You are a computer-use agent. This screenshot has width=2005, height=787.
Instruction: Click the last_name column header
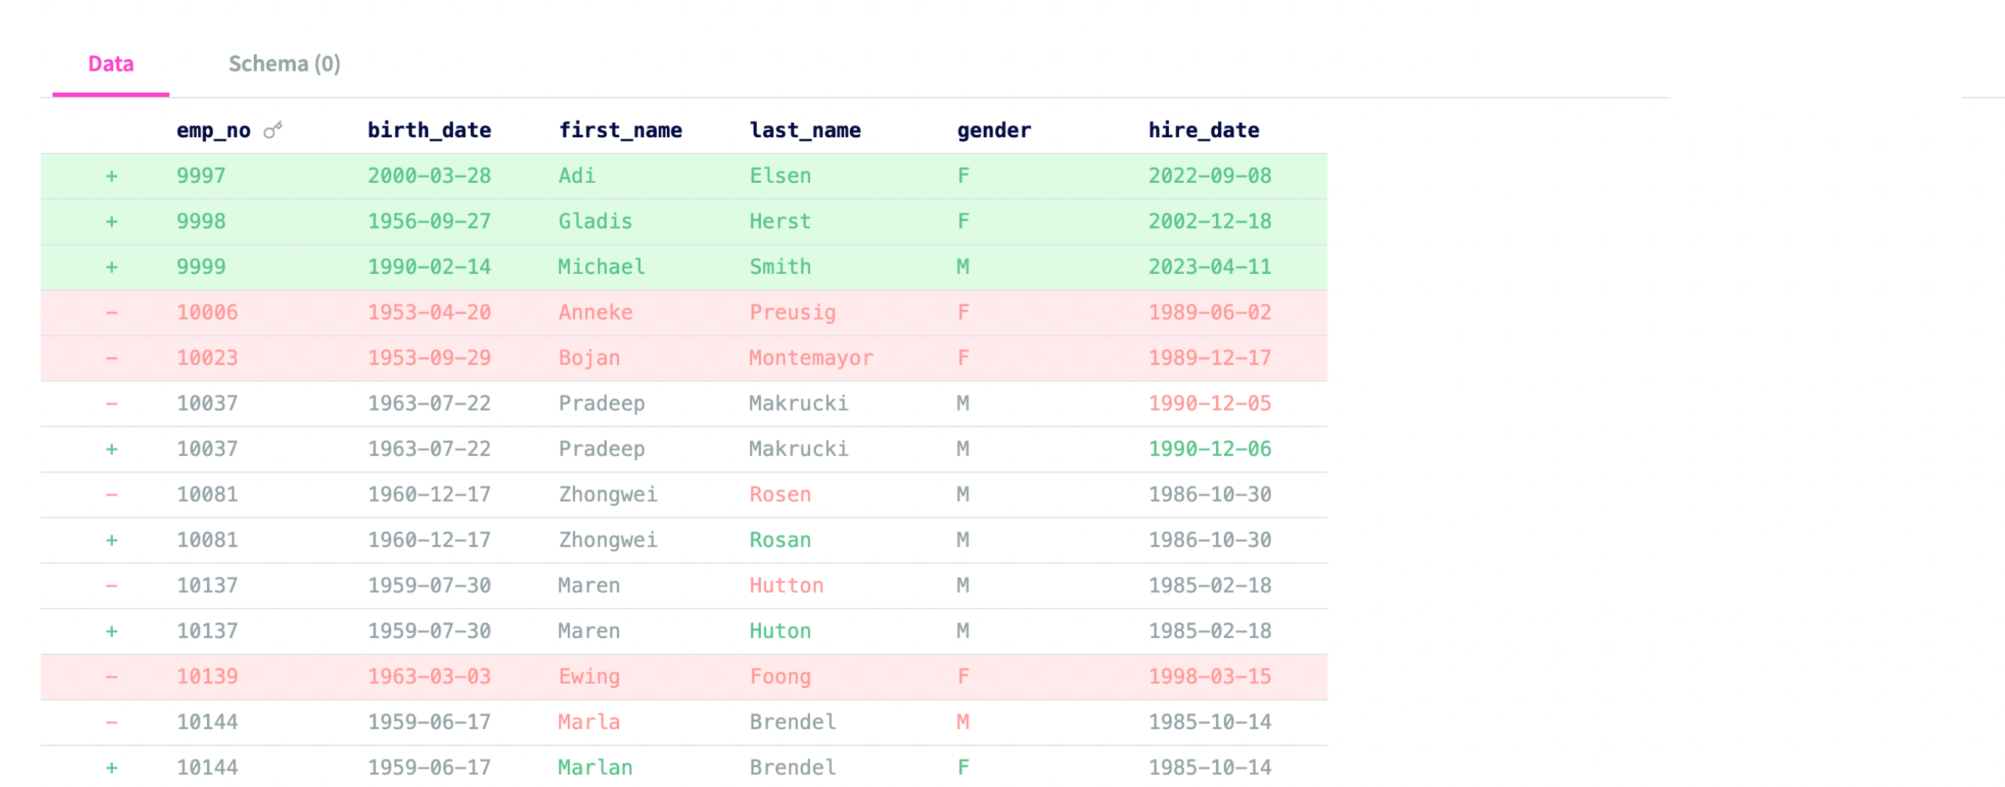coord(805,130)
